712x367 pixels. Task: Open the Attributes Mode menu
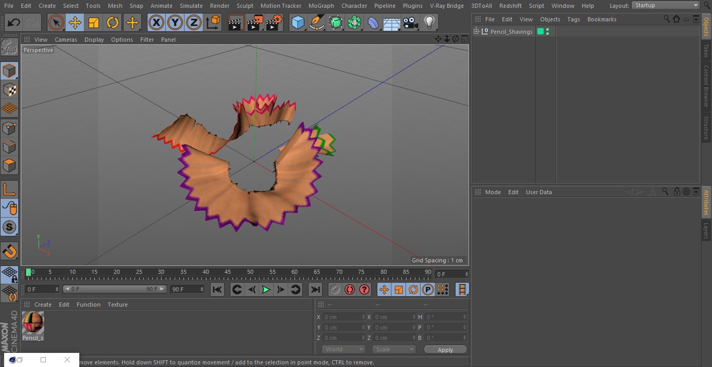coord(493,192)
